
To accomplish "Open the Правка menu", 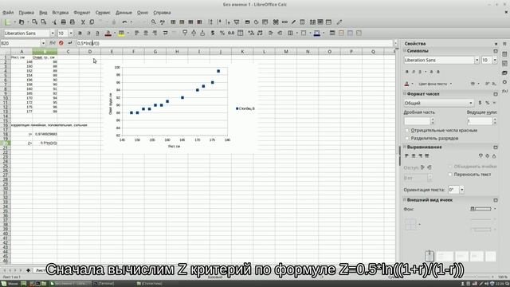I will 26,13.
